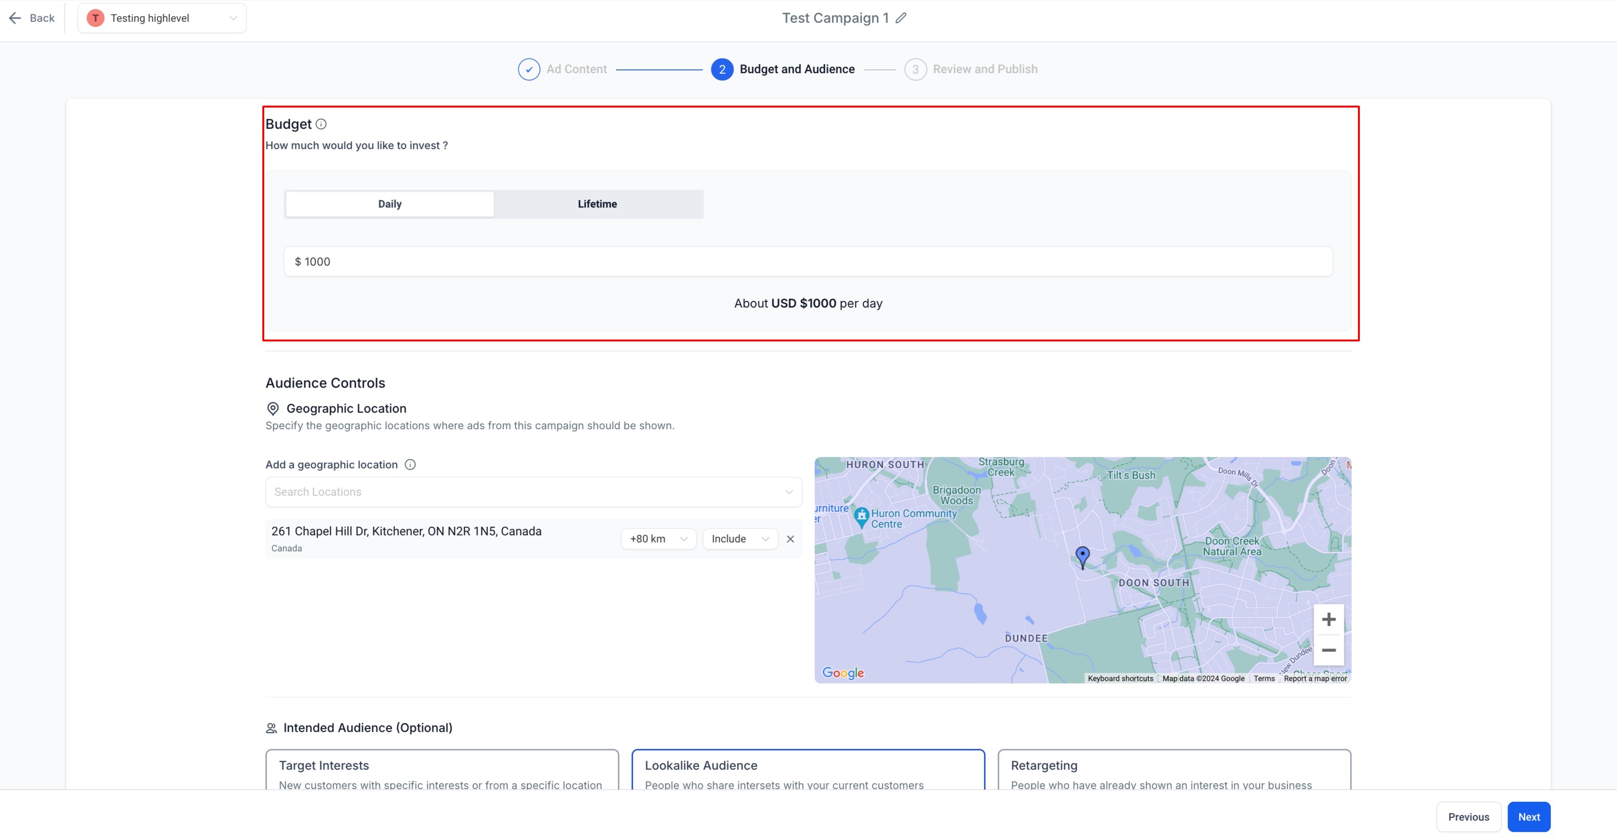Go to the Ad Content step

coord(562,69)
